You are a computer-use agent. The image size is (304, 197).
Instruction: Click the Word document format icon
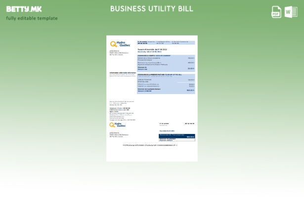click(291, 12)
